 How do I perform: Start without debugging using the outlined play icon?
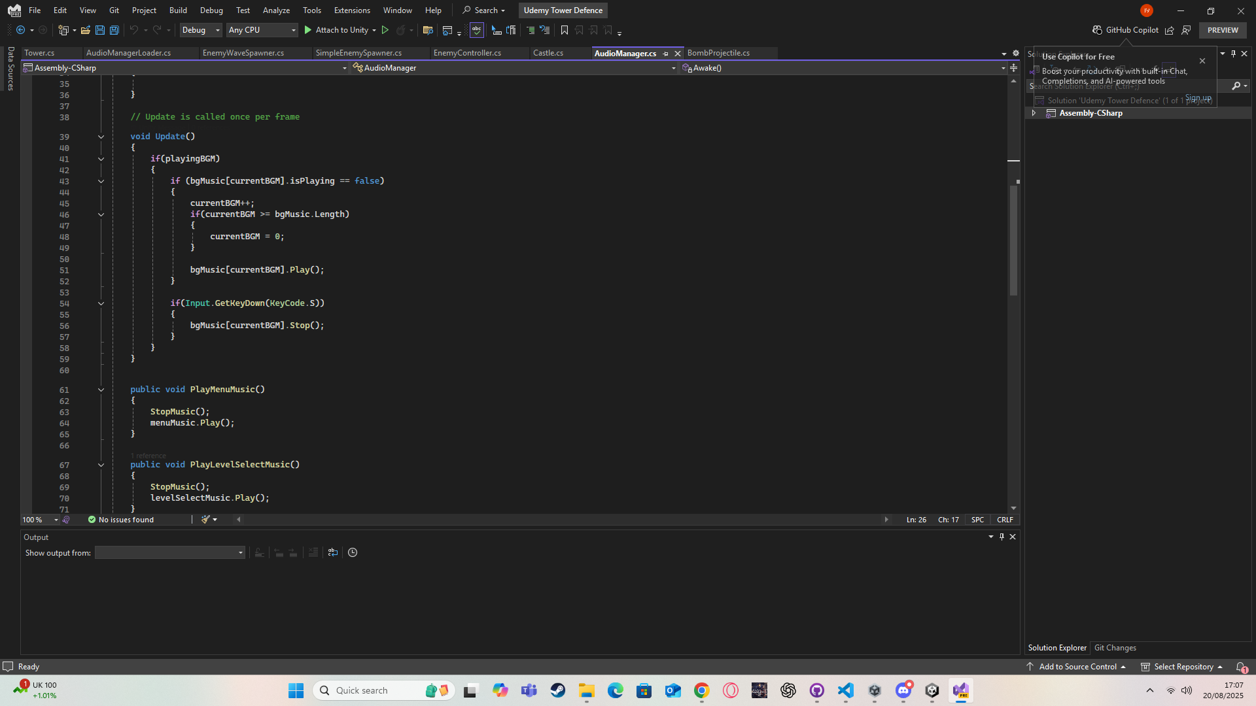tap(385, 30)
